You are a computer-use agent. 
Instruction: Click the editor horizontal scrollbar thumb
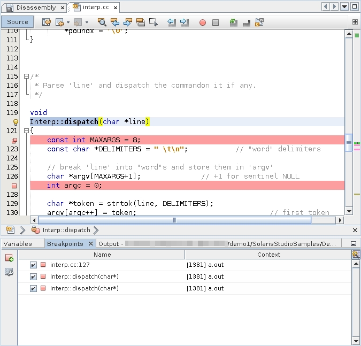click(x=175, y=220)
